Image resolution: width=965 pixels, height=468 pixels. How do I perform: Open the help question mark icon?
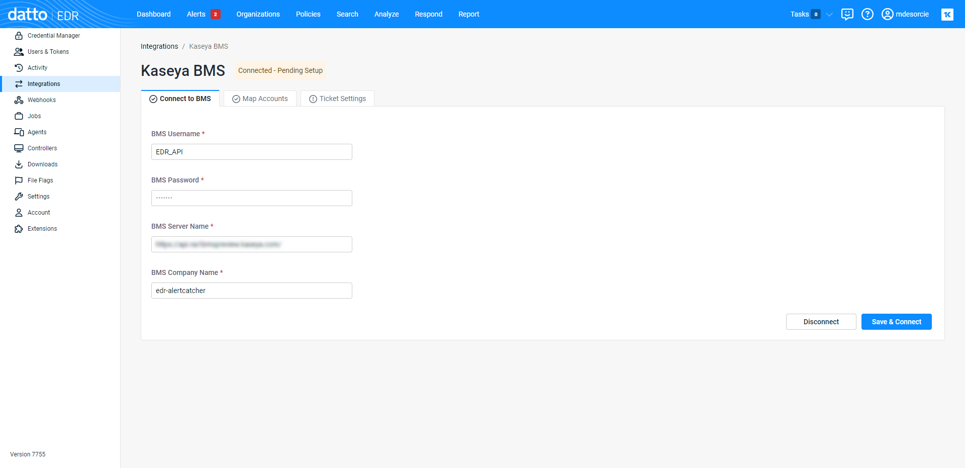[x=867, y=14]
